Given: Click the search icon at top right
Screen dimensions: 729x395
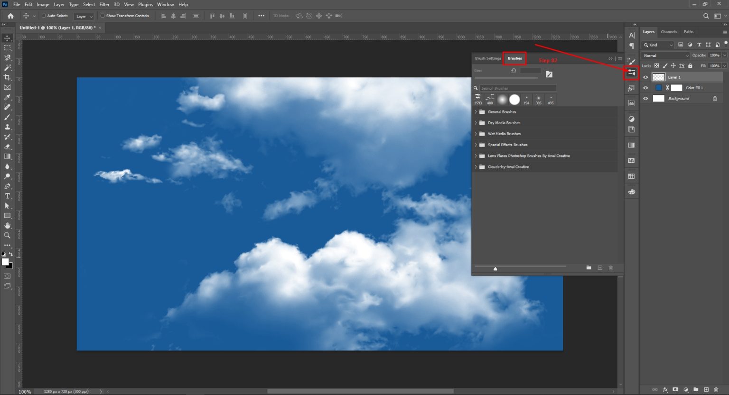Looking at the screenshot, I should click(706, 16).
